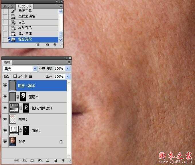Open the fill slider arrow
Image resolution: width=195 pixels, height=165 pixels.
tap(68, 76)
